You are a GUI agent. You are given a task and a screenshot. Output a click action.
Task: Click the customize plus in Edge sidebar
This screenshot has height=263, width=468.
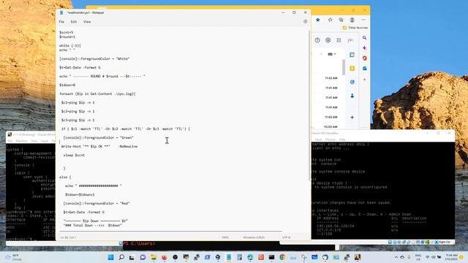click(364, 80)
